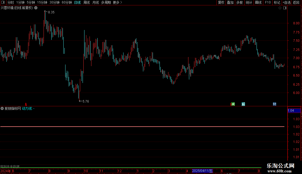Click the 7.00 price axis label
The width and height of the screenshot is (302, 174).
pos(296,58)
